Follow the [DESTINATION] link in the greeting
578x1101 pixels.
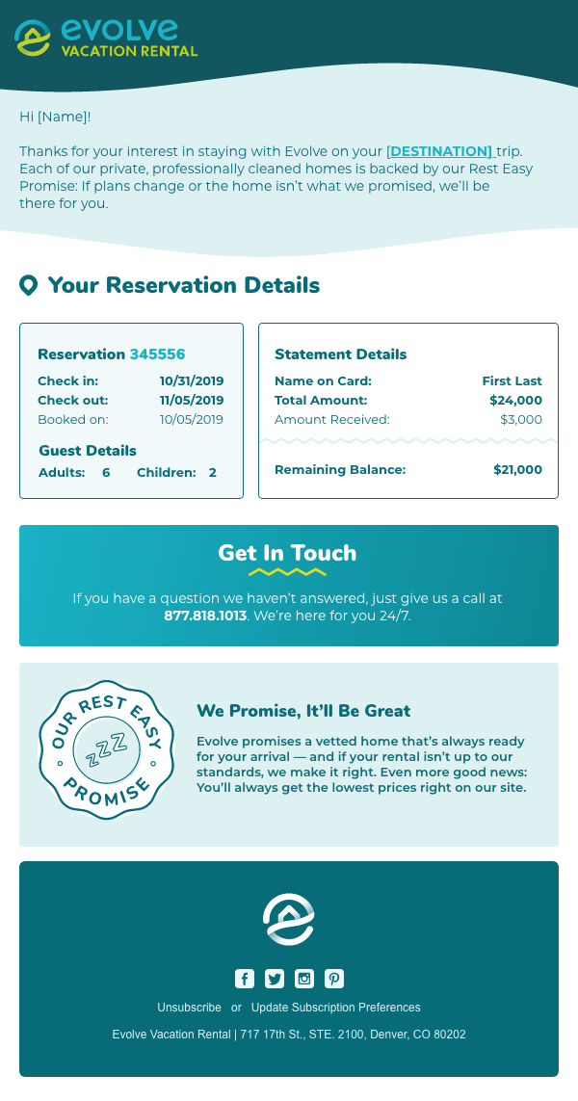(x=441, y=151)
